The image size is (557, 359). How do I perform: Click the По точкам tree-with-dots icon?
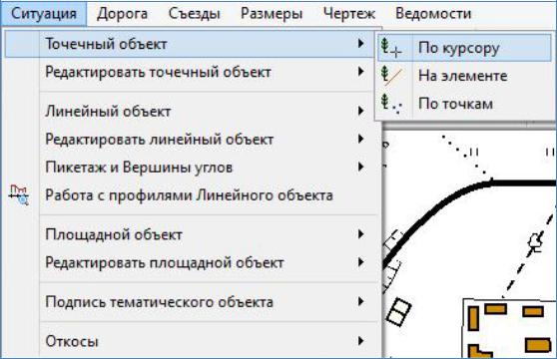(391, 104)
